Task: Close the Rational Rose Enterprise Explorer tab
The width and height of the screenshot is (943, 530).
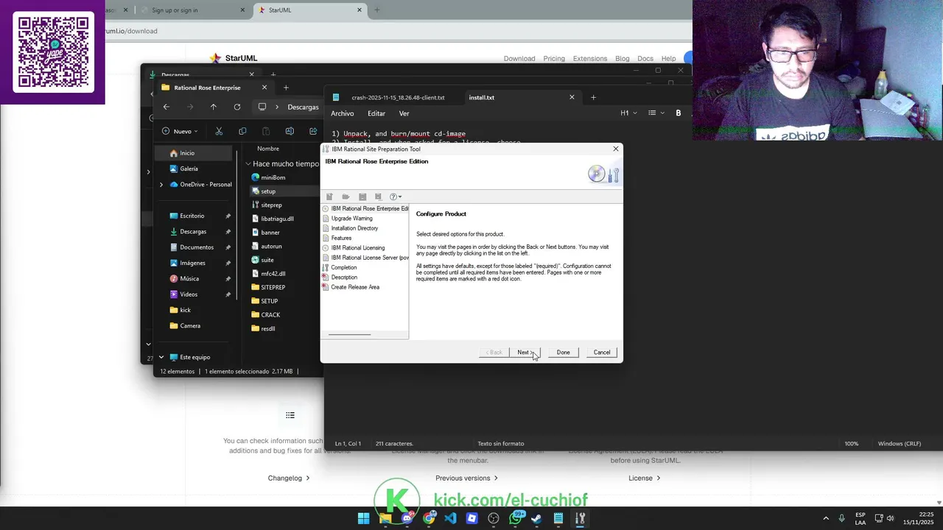Action: 264,88
